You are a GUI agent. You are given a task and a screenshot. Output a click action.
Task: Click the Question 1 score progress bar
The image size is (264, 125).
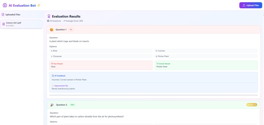point(154,95)
